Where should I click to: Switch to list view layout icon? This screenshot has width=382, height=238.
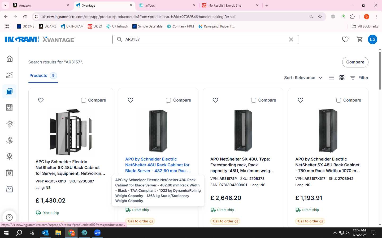click(331, 78)
